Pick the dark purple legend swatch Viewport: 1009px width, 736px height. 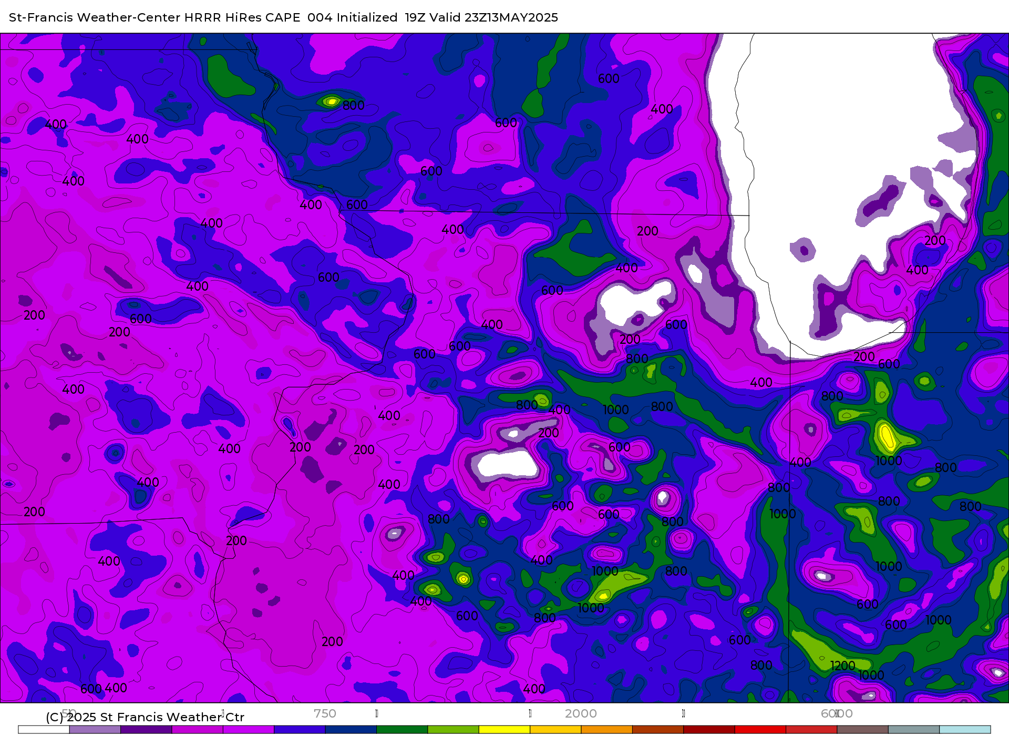pos(146,730)
